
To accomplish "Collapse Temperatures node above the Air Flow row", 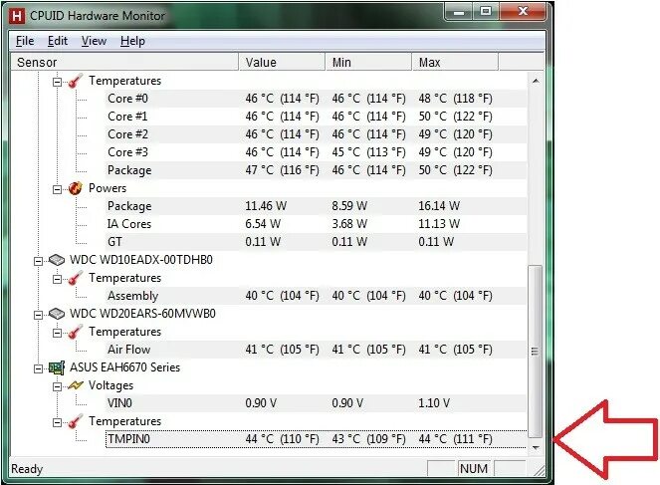I will point(57,334).
